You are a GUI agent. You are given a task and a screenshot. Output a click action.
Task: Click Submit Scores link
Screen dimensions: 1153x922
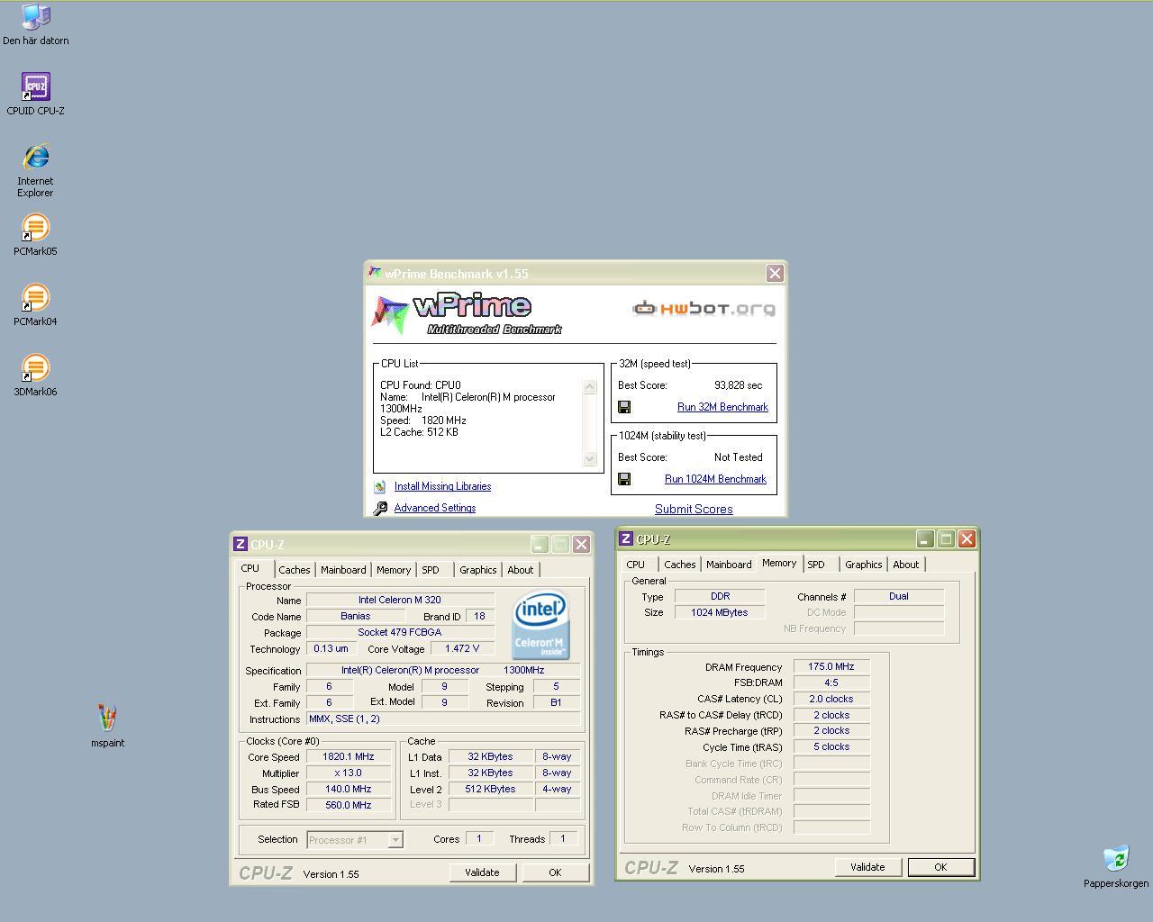[694, 509]
